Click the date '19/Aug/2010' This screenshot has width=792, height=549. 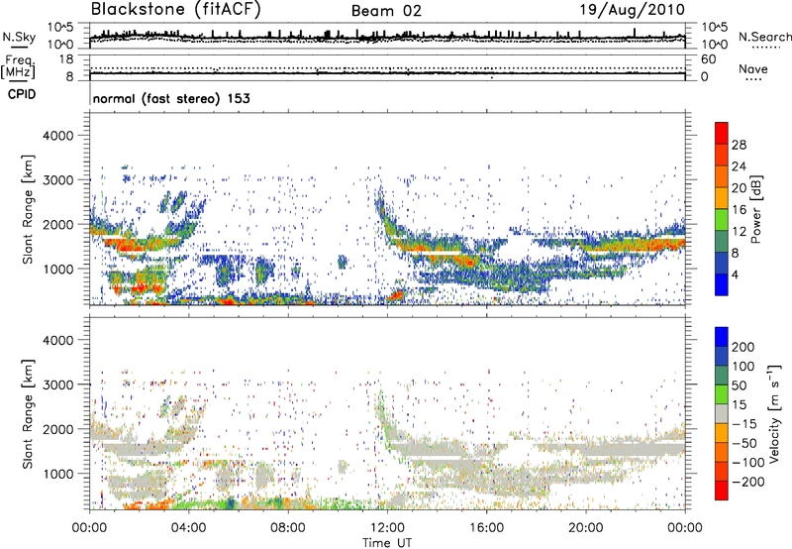[632, 10]
